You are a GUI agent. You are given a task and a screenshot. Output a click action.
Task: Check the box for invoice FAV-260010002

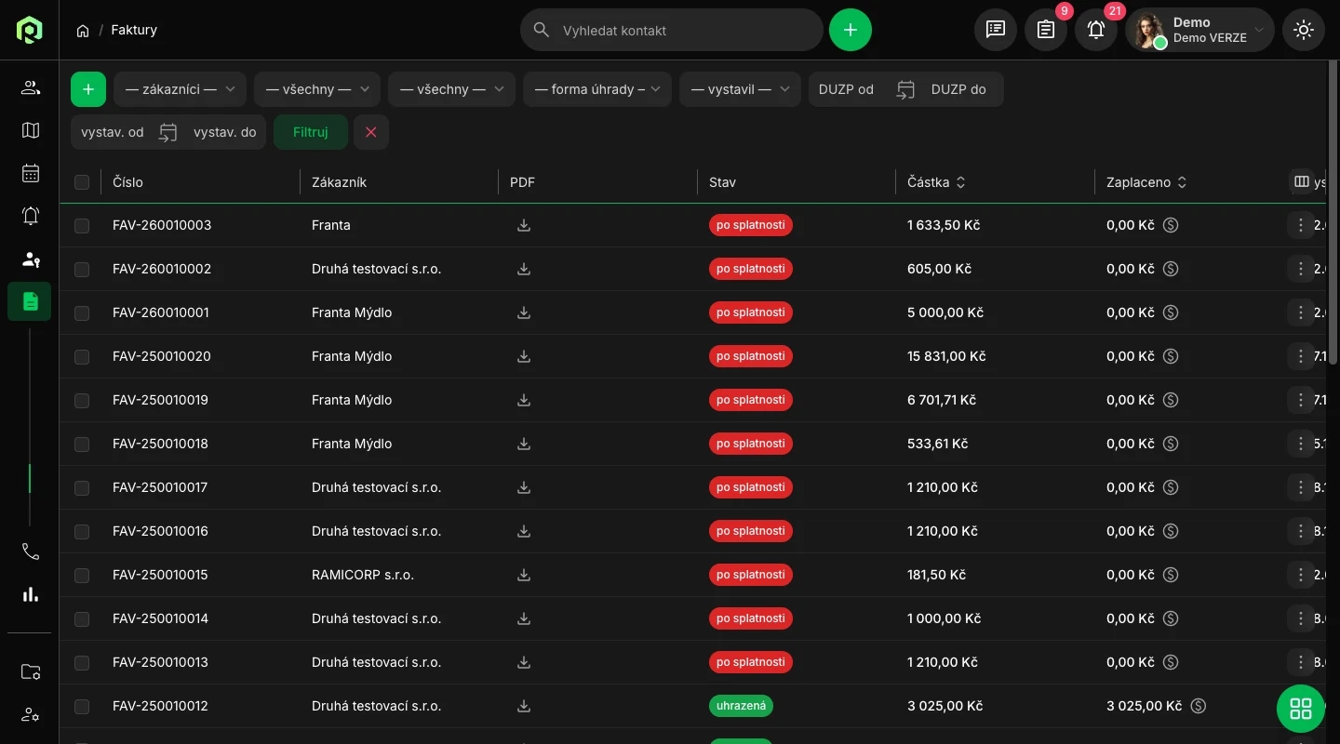coord(82,269)
